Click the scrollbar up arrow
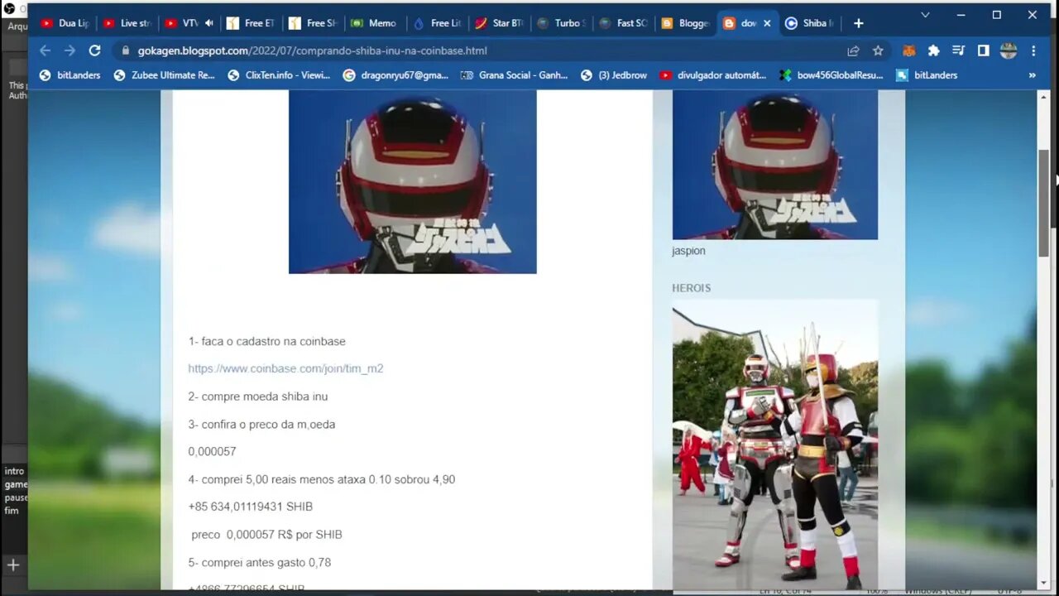 1043,98
